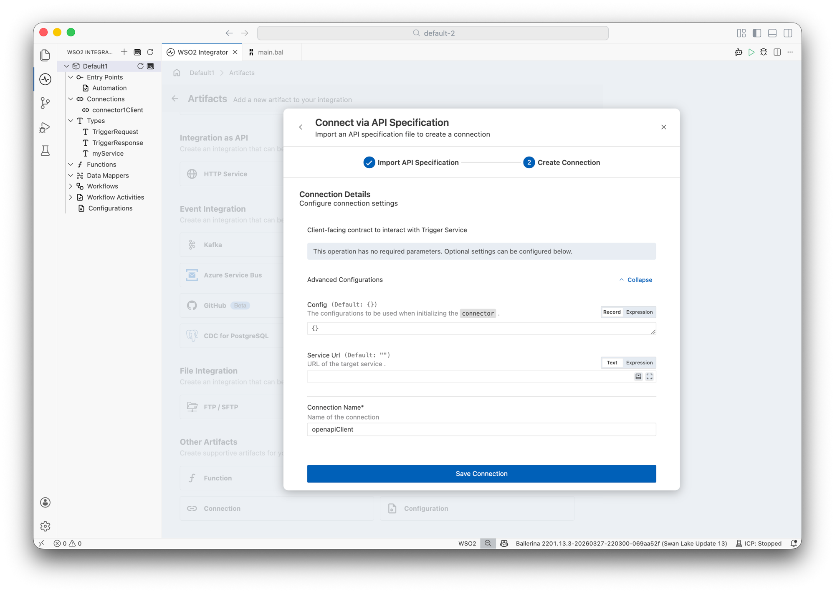Collapse the Advanced Configurations section
835x593 pixels.
click(x=635, y=280)
